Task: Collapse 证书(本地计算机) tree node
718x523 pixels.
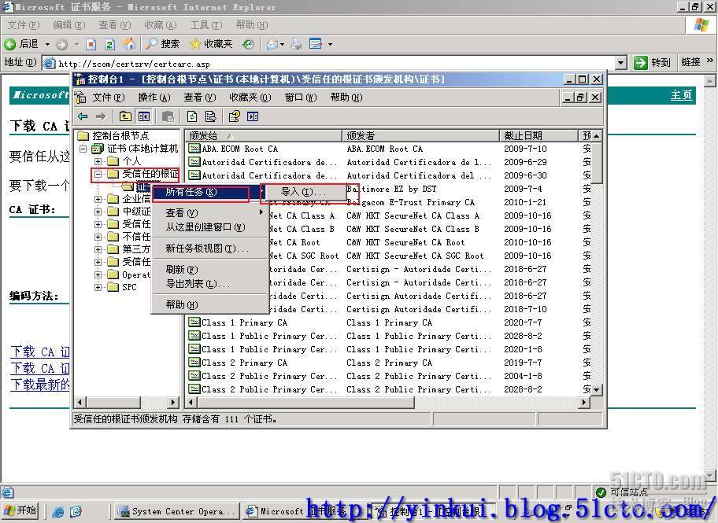Action: coord(83,149)
